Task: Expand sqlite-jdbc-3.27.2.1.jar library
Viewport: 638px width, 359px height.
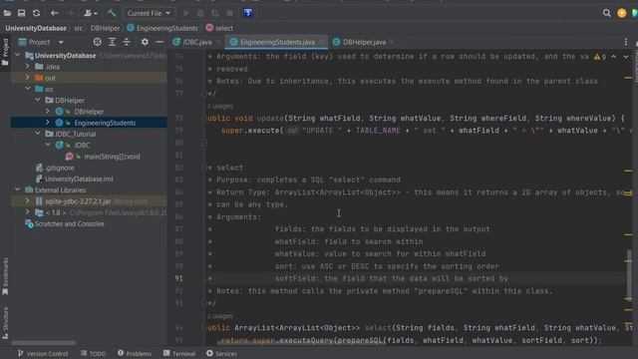Action: coord(28,201)
